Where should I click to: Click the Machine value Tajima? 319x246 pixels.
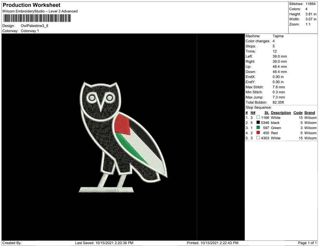point(278,36)
